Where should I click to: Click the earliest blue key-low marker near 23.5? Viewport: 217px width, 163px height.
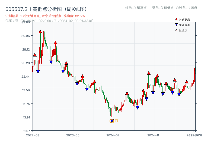[x=38, y=72]
